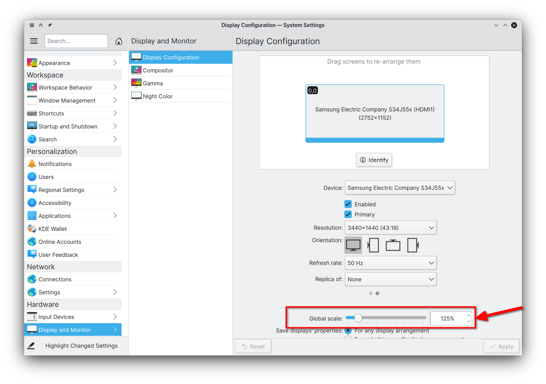Select the Gamma settings icon
546x384 pixels.
pos(136,83)
